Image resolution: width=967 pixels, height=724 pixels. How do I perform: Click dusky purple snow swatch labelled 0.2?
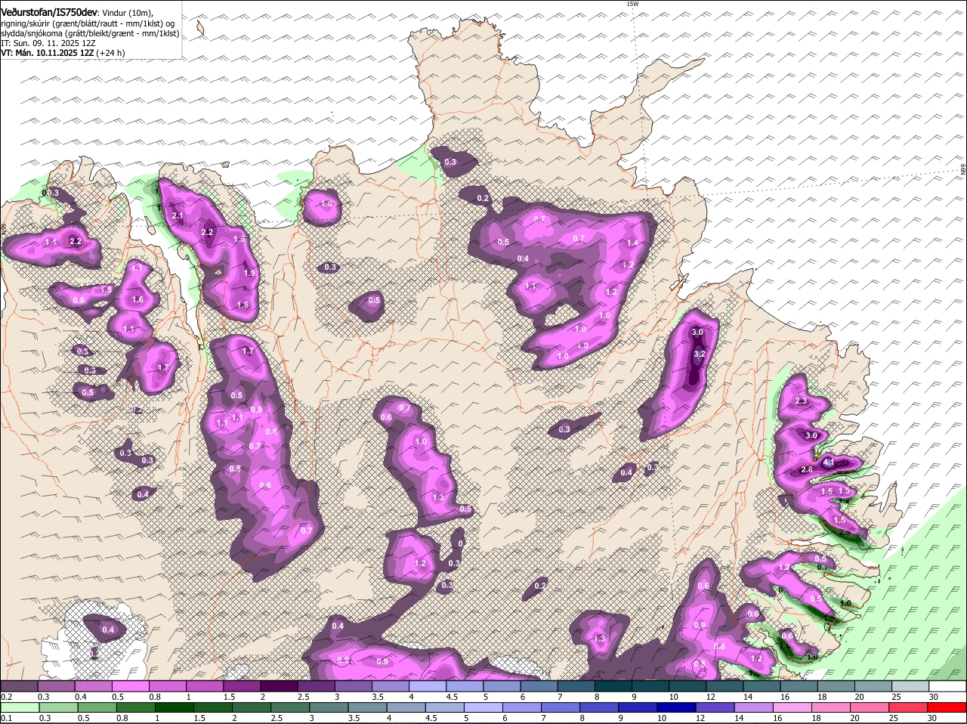tap(19, 685)
